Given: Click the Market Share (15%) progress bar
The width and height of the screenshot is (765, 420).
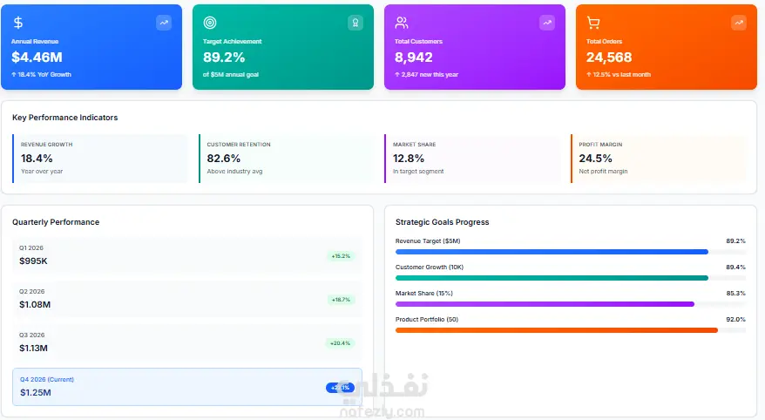Looking at the screenshot, I should point(571,304).
